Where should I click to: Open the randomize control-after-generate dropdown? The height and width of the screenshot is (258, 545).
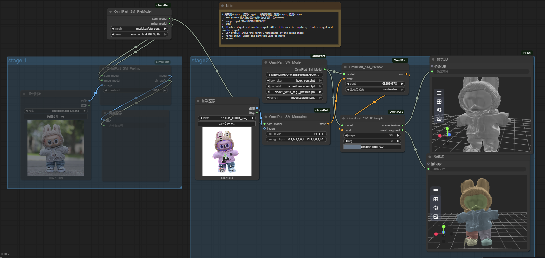(375, 90)
